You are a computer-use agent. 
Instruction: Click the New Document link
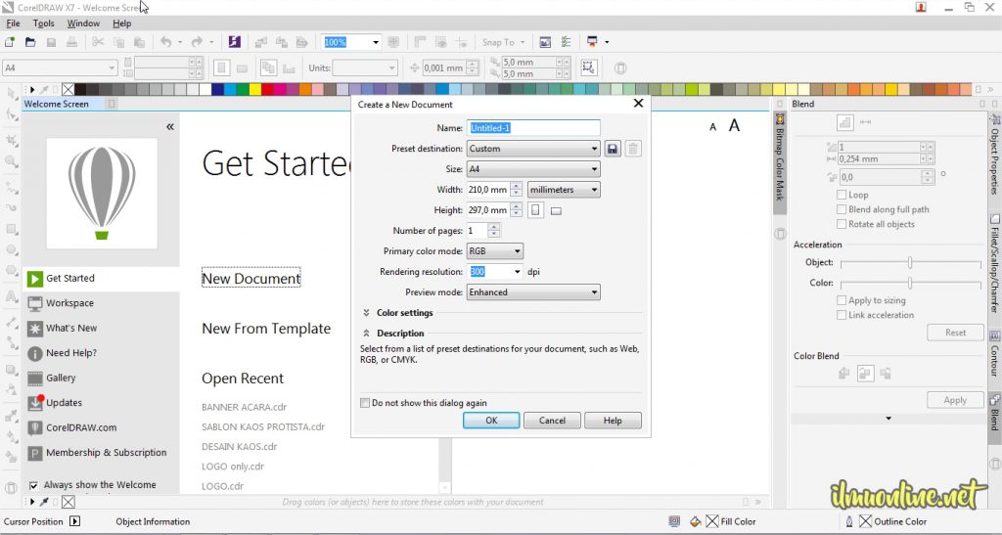(x=251, y=279)
